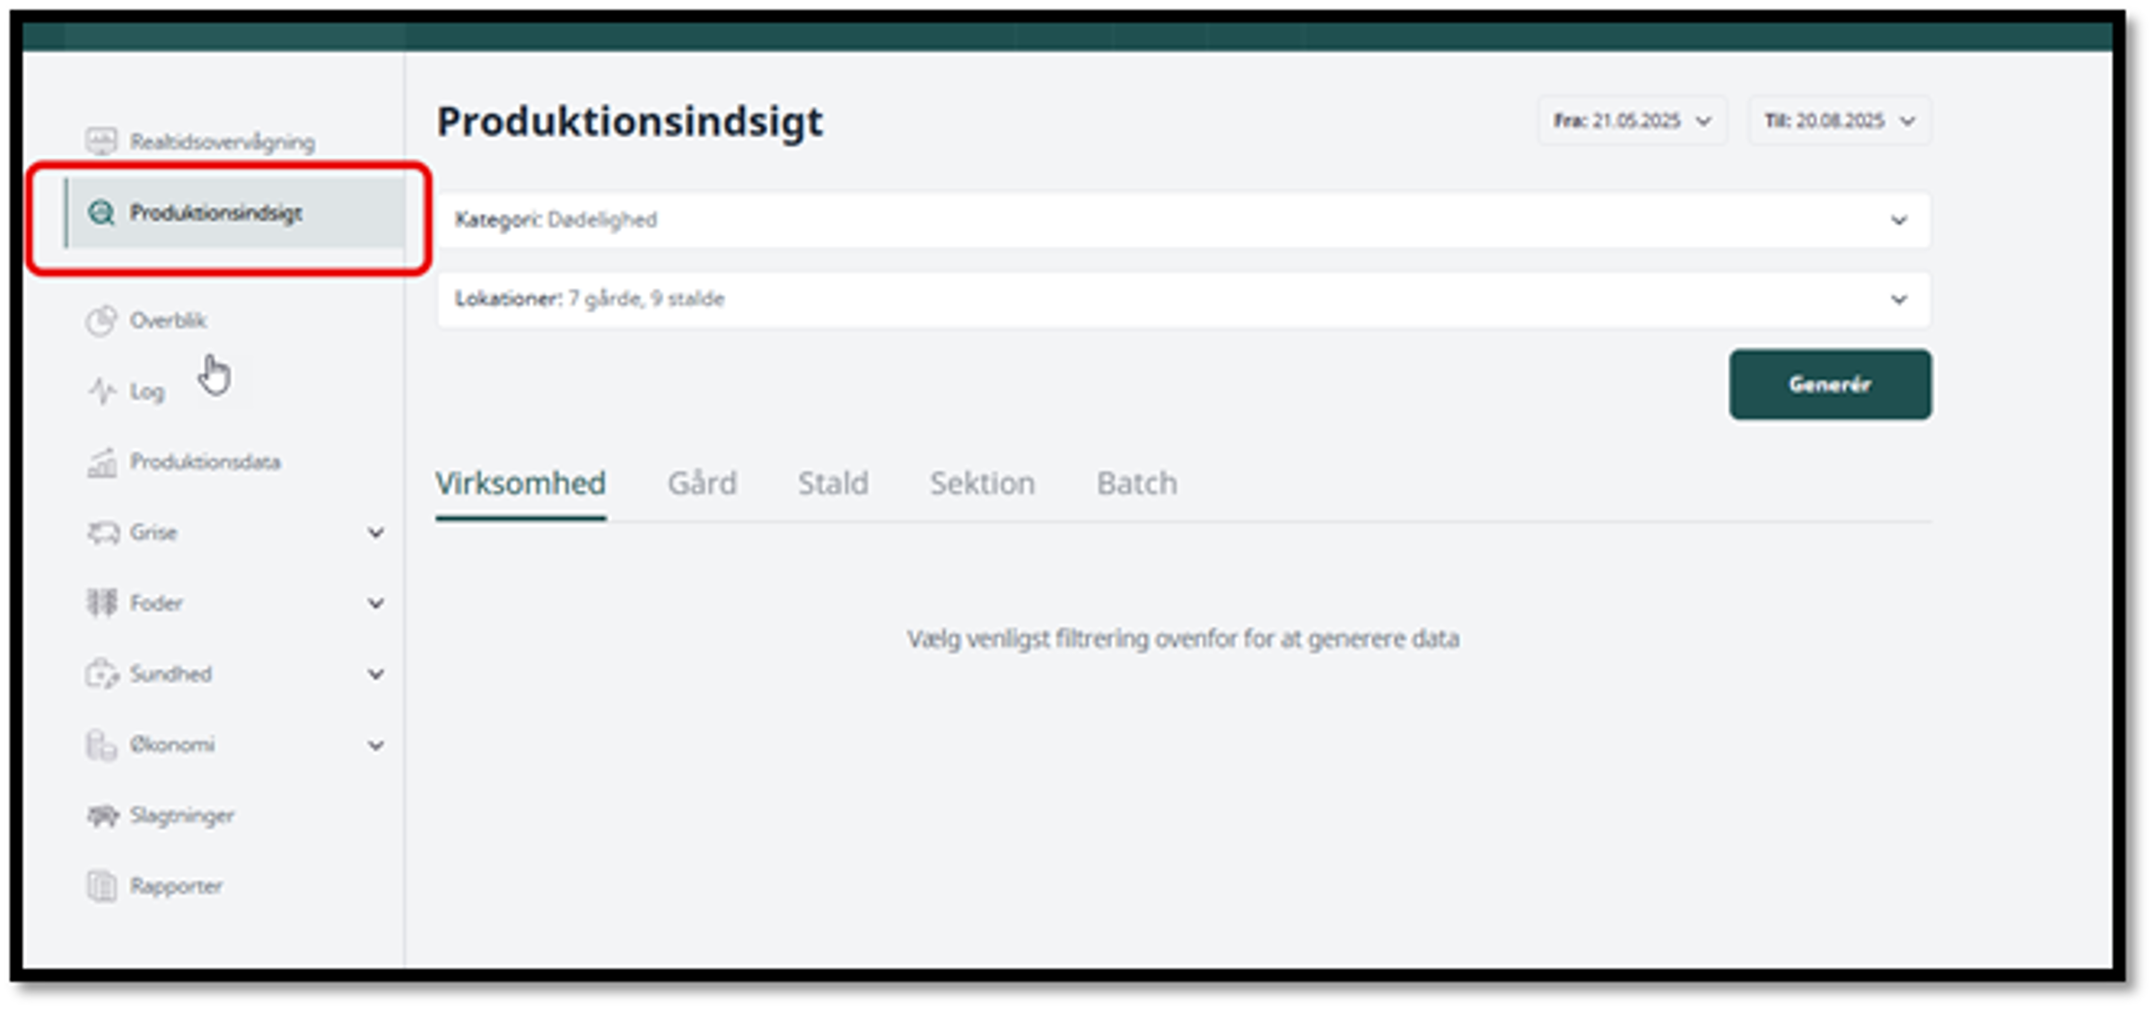Expand the Sundhed submenu chevron

376,674
